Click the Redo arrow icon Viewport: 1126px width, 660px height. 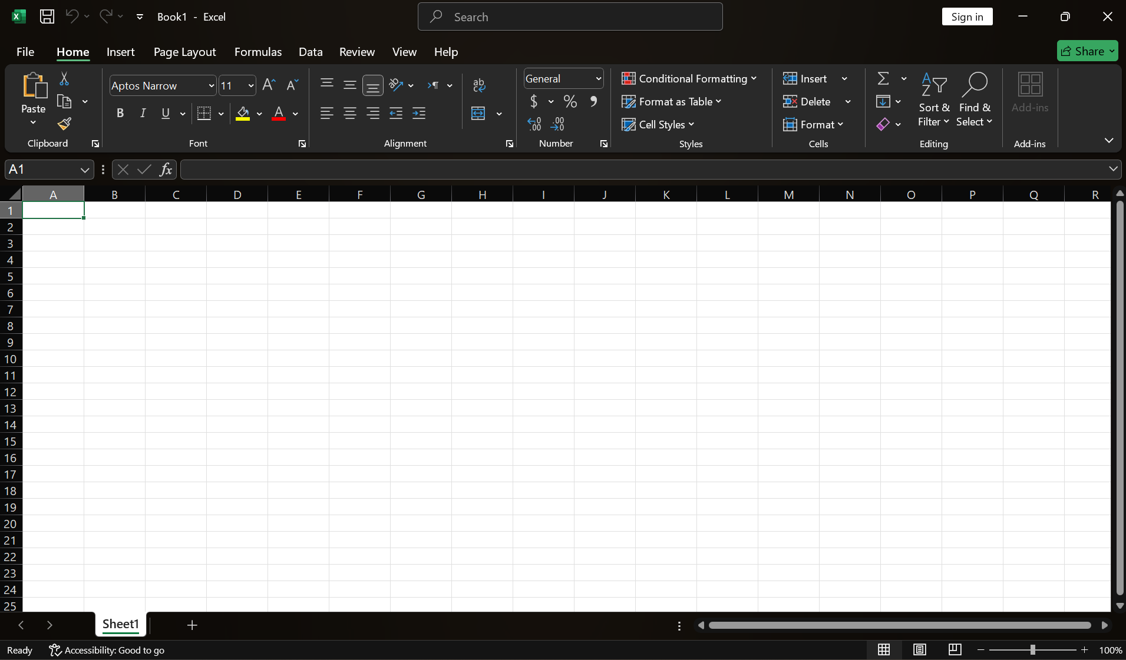(105, 16)
